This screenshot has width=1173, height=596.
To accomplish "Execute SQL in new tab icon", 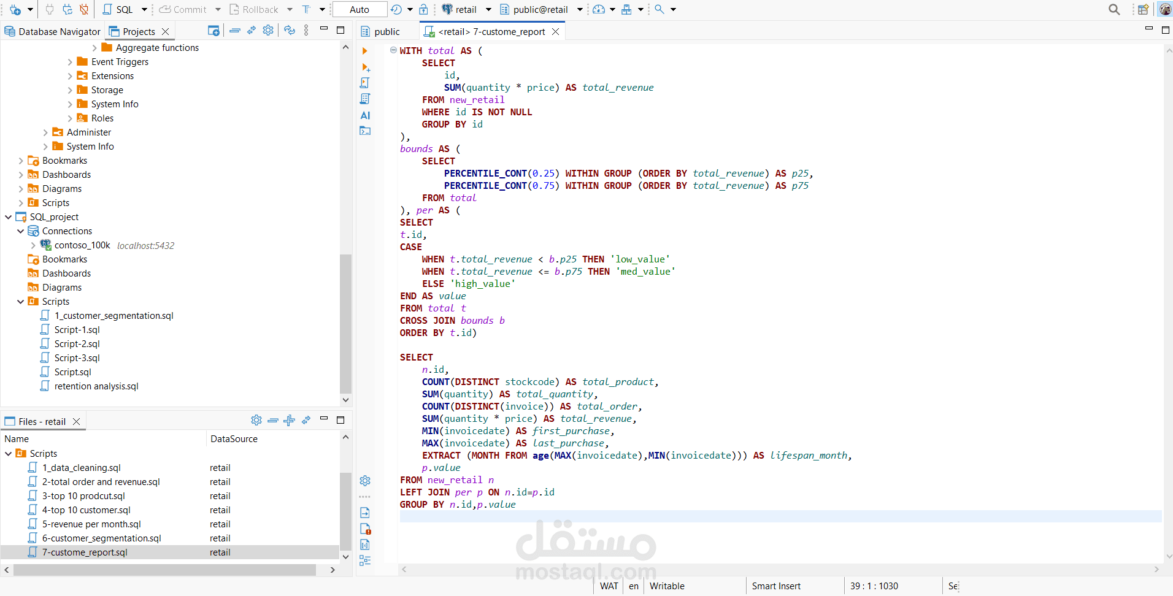I will pos(366,67).
